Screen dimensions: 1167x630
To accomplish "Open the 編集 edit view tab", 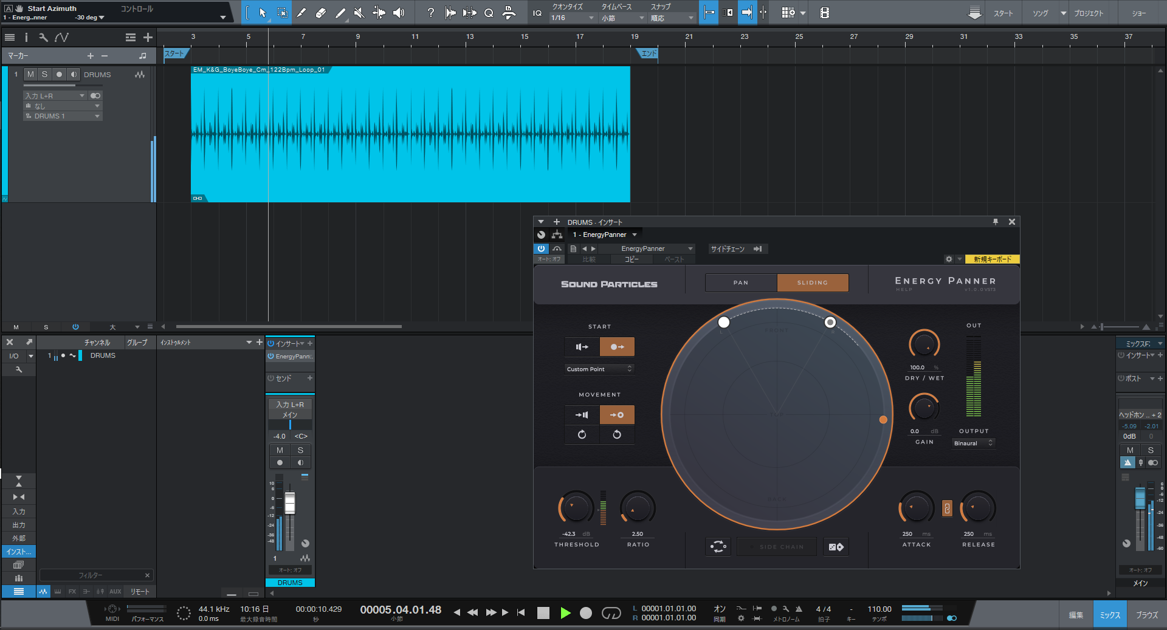I will point(1076,615).
